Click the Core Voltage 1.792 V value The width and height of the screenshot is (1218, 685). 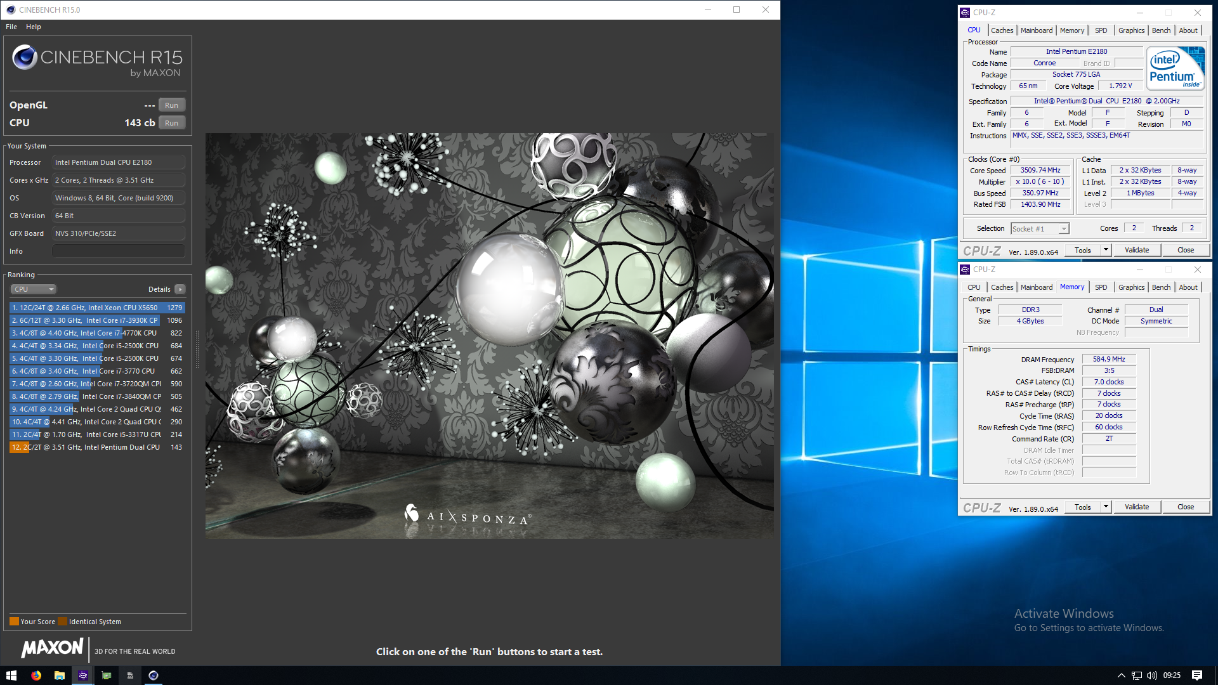1120,86
